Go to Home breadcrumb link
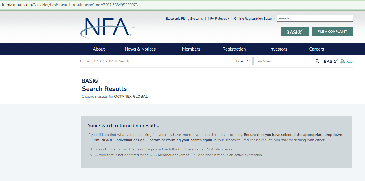Screen dimensions: 365x181 [x=84, y=61]
